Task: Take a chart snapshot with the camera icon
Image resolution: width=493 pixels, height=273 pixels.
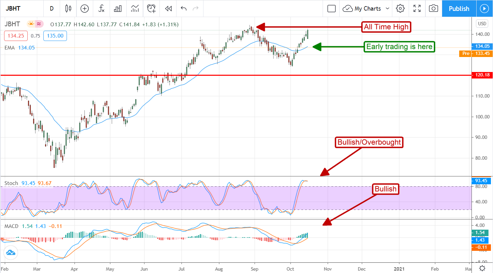Action: pyautogui.click(x=433, y=9)
